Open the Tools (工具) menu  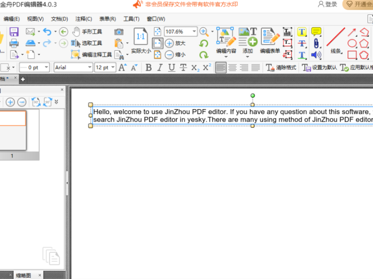coord(132,19)
